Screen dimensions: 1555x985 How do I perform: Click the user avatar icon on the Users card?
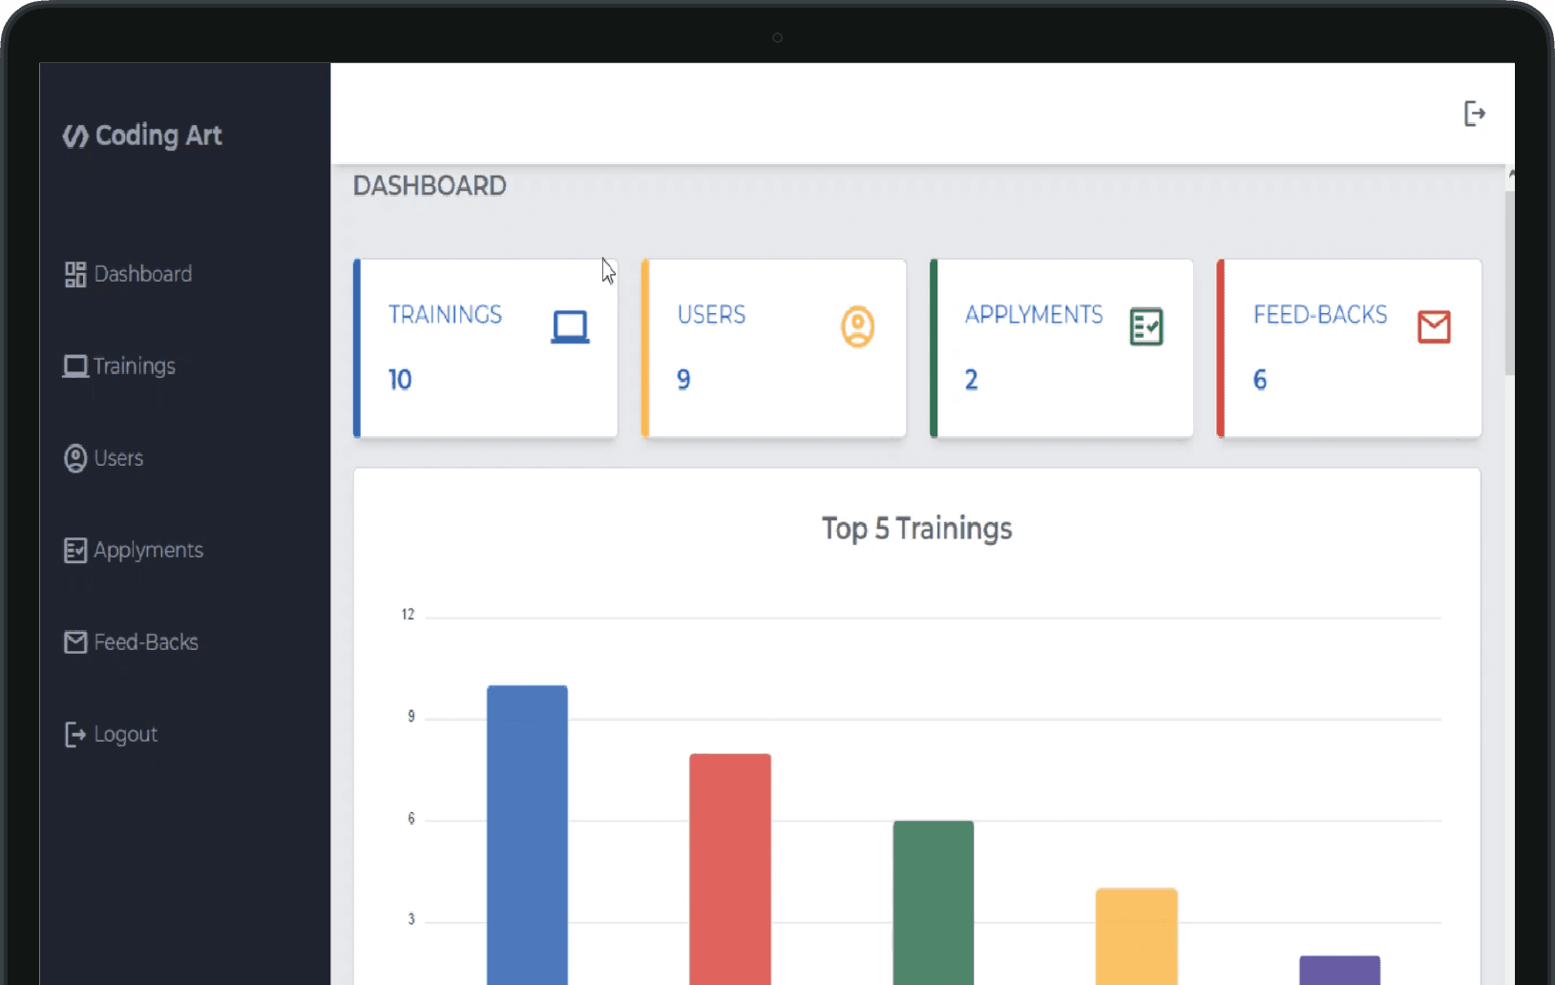click(857, 326)
